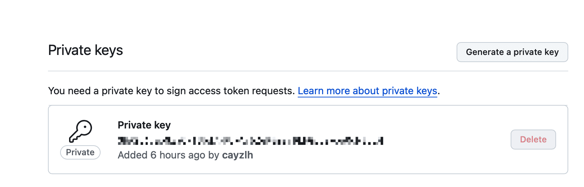Image resolution: width=584 pixels, height=187 pixels.
Task: Click empty card space left of Delete
Action: tap(447, 140)
